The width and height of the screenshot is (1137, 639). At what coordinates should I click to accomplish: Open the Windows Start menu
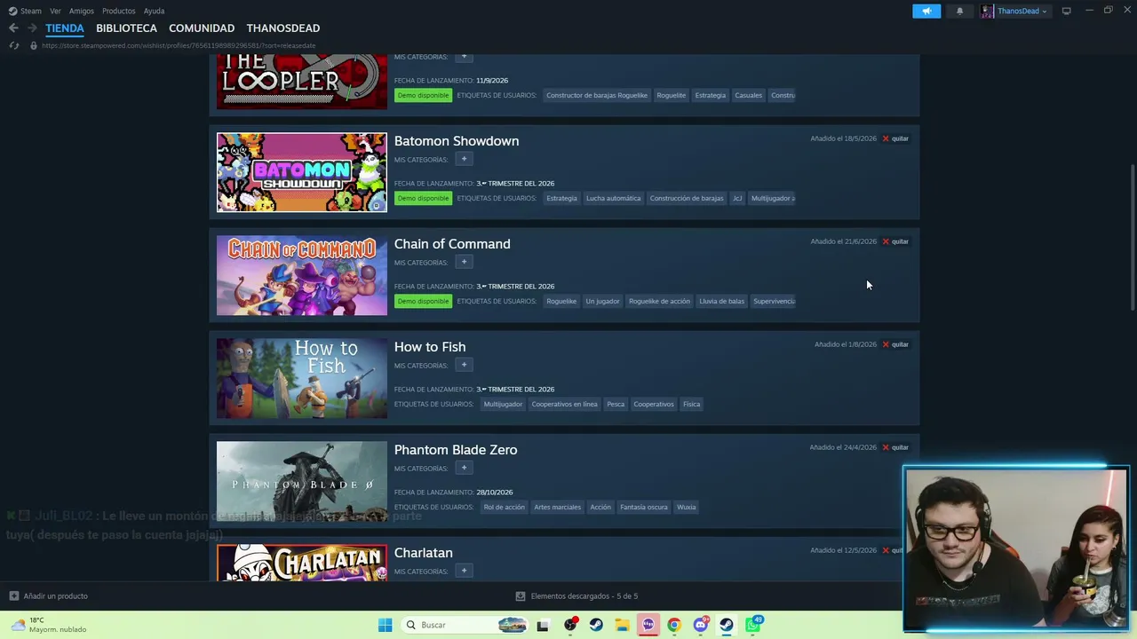(385, 625)
